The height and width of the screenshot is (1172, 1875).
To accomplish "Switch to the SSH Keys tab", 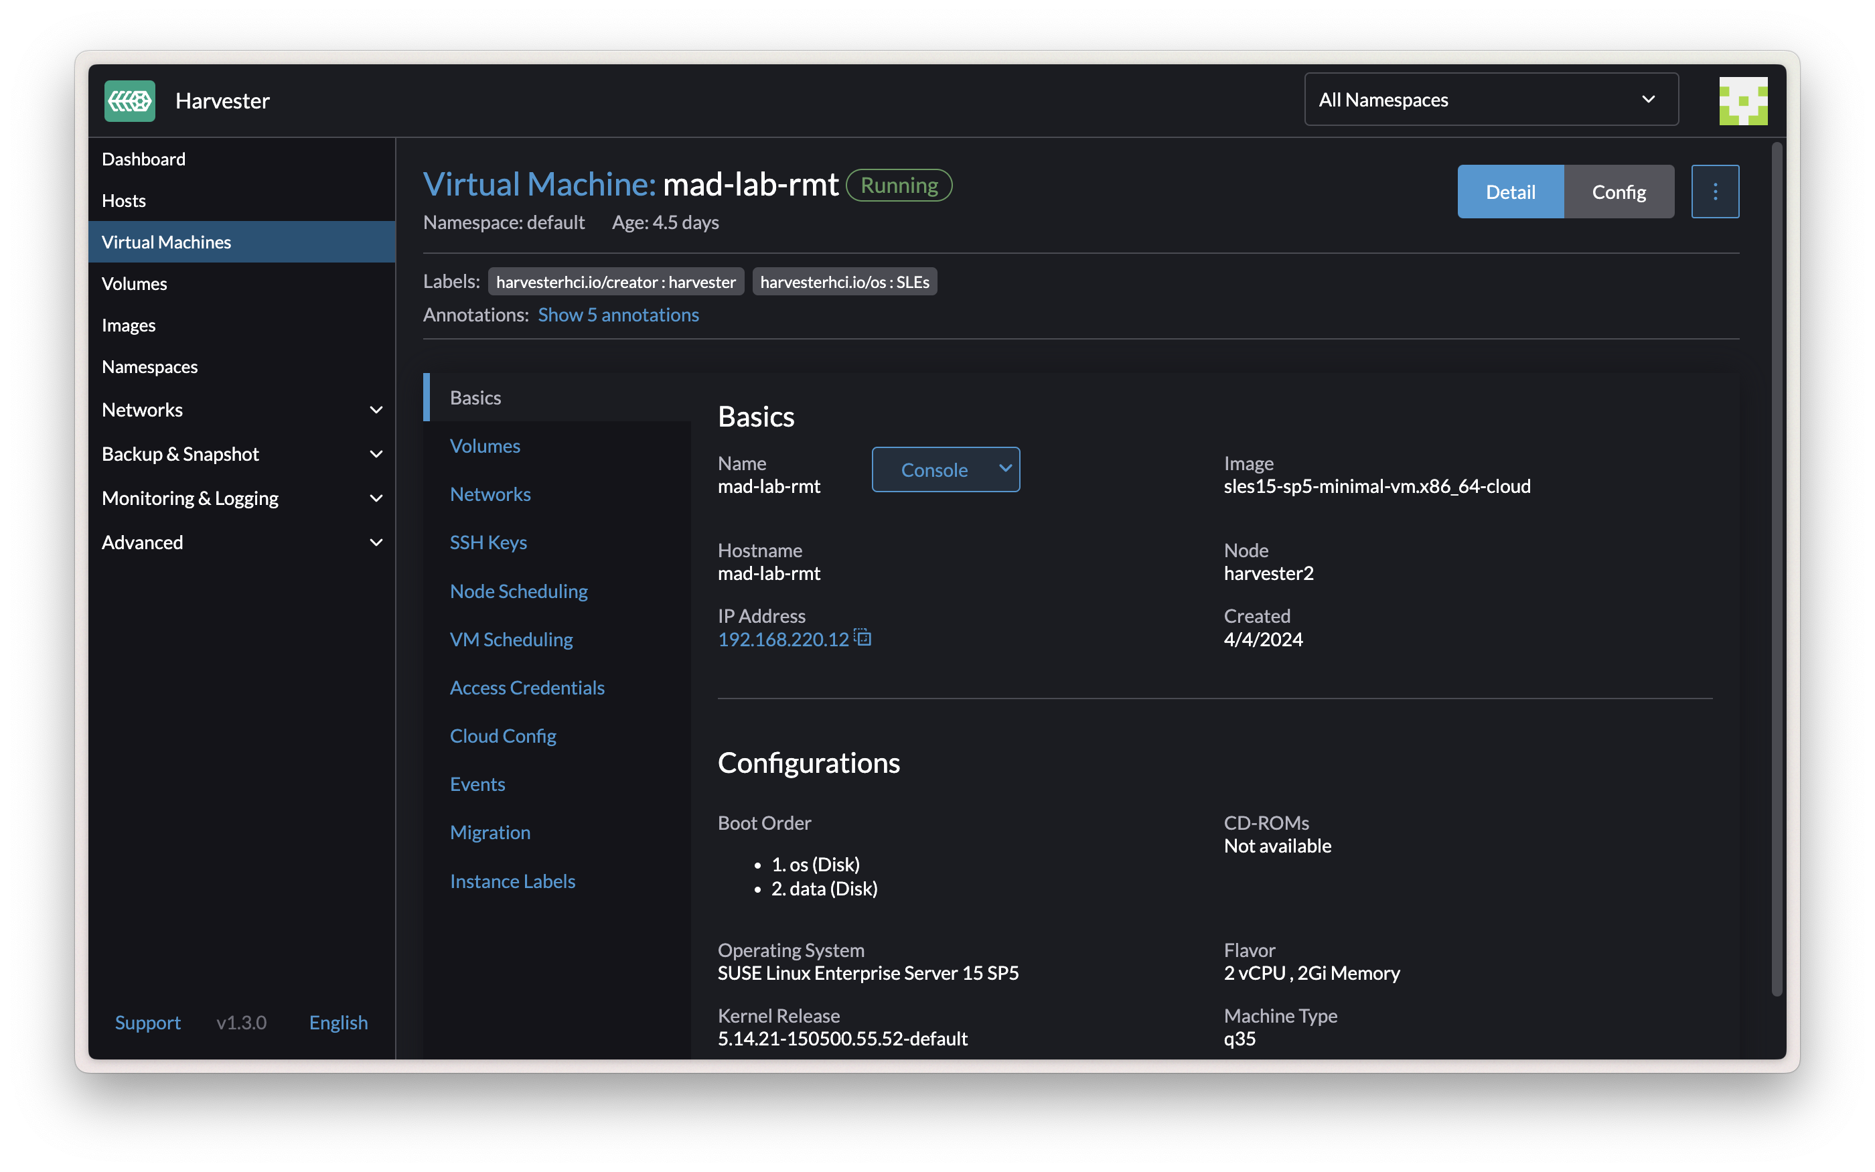I will [488, 542].
